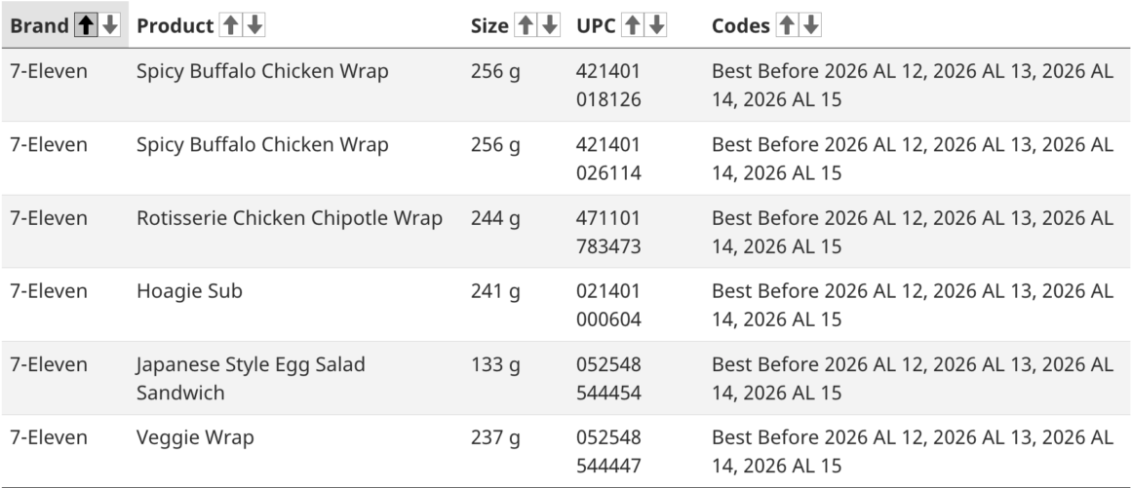Click the Product column header label

(175, 26)
